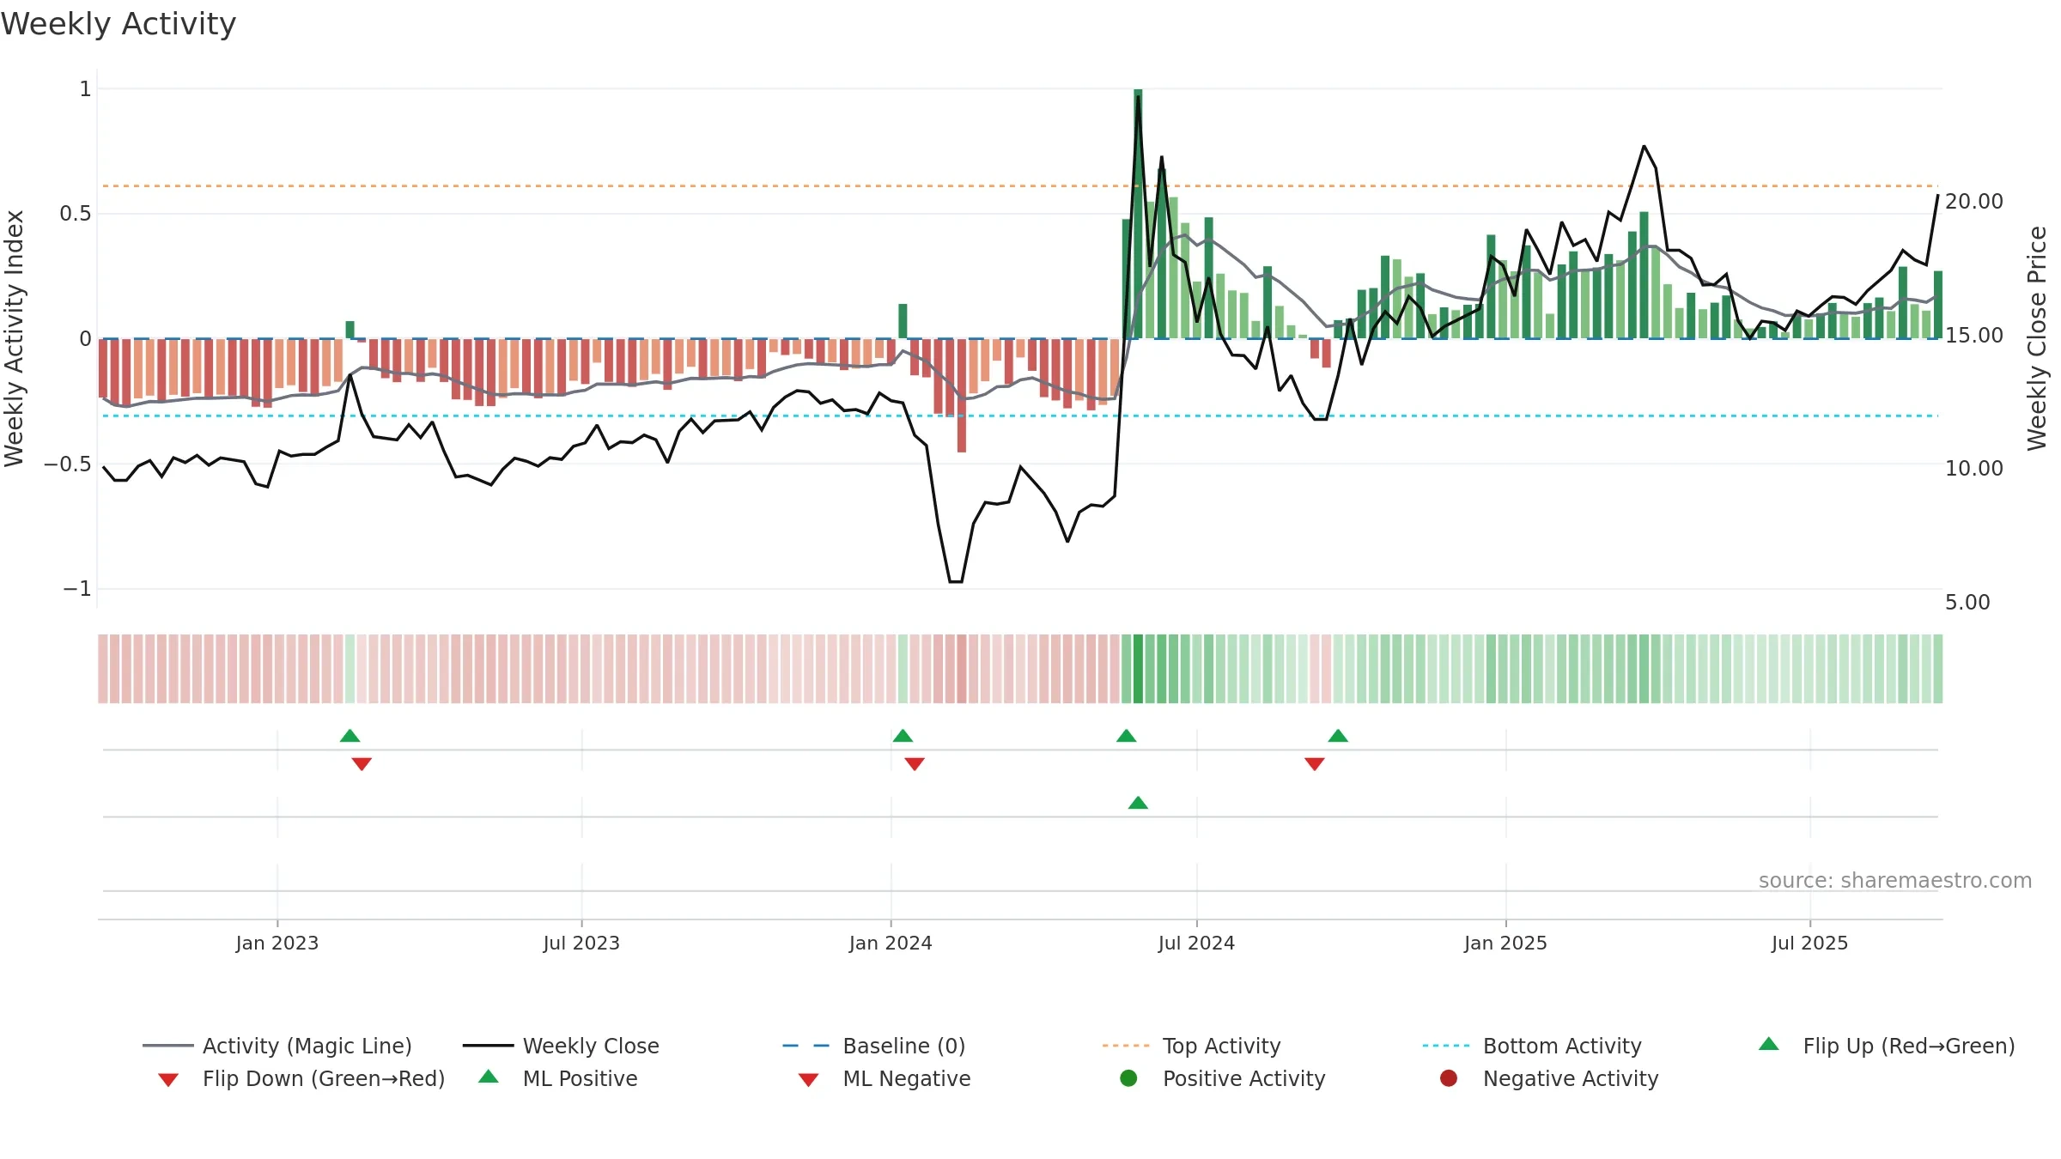Click the Weekly Close Price axis label

[2037, 338]
